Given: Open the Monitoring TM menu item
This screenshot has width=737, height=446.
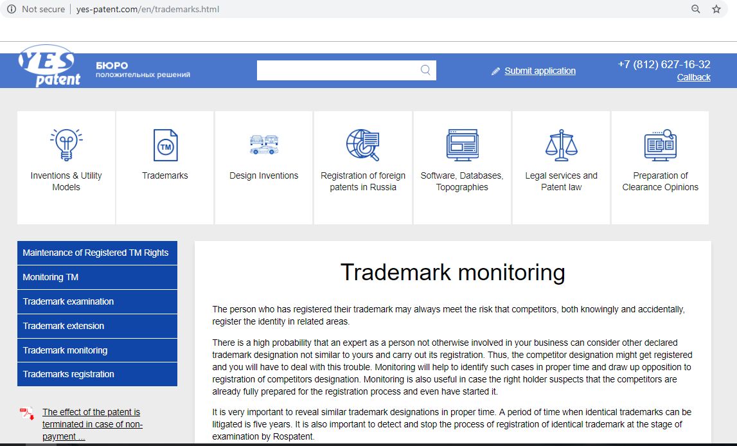Looking at the screenshot, I should (97, 277).
